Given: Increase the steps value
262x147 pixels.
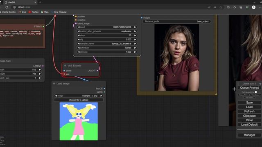Looking at the screenshot, I should (135, 36).
